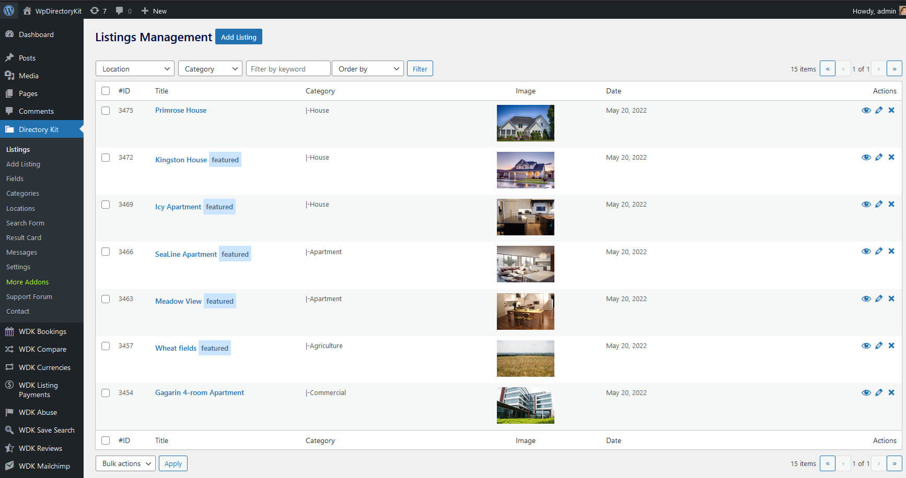The width and height of the screenshot is (906, 478).
Task: Open Fields in the sidebar submenu
Action: (15, 178)
